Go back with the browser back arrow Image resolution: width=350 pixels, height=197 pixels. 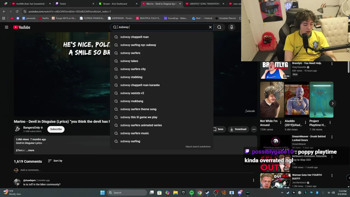click(4, 11)
